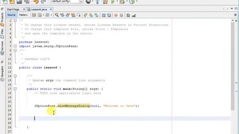
Task: Jump to Previous Bookmark
Action: click(x=86, y=15)
